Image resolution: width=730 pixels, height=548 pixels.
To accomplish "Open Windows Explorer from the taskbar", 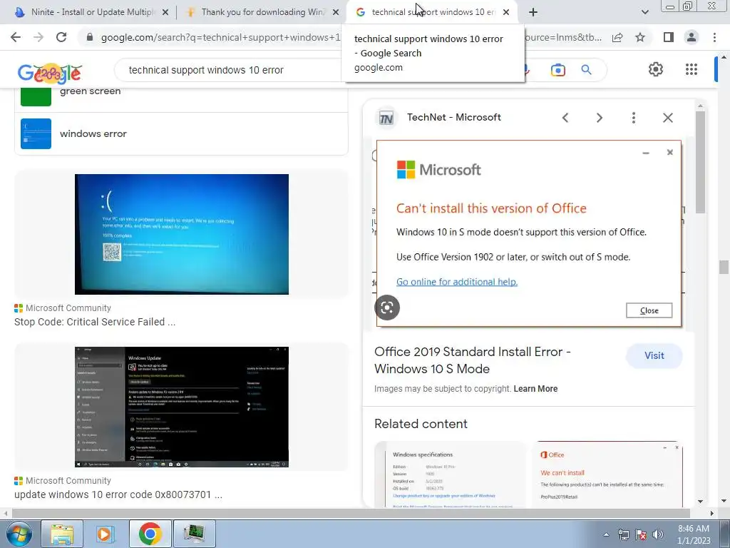I will pyautogui.click(x=62, y=534).
